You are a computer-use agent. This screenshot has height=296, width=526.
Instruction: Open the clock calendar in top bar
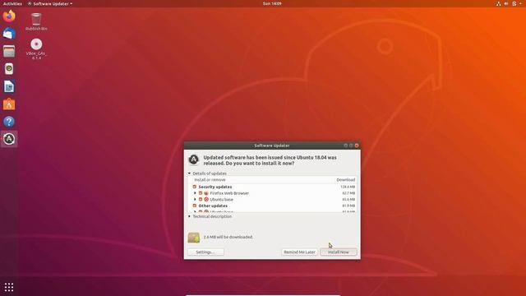coord(272,3)
